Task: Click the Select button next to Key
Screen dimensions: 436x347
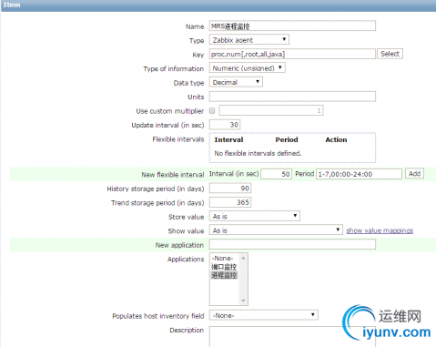Action: coord(390,54)
